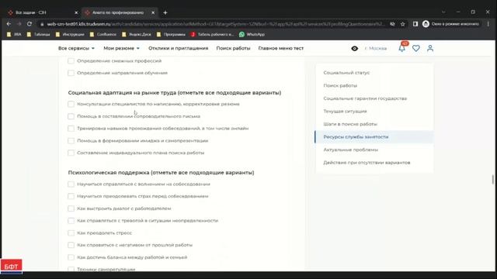Viewport: 497px width, 279px height.
Task: Check 'Как справиться с негативом от прошлой работы'
Action: [x=71, y=245]
